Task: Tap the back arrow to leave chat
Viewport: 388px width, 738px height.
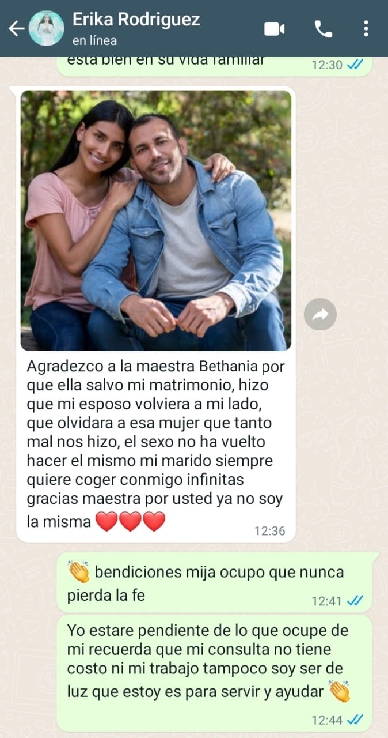Action: [x=16, y=28]
